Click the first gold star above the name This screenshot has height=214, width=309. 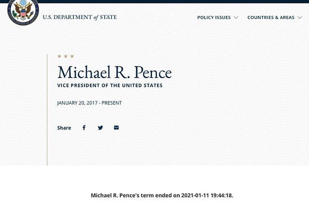(x=59, y=56)
